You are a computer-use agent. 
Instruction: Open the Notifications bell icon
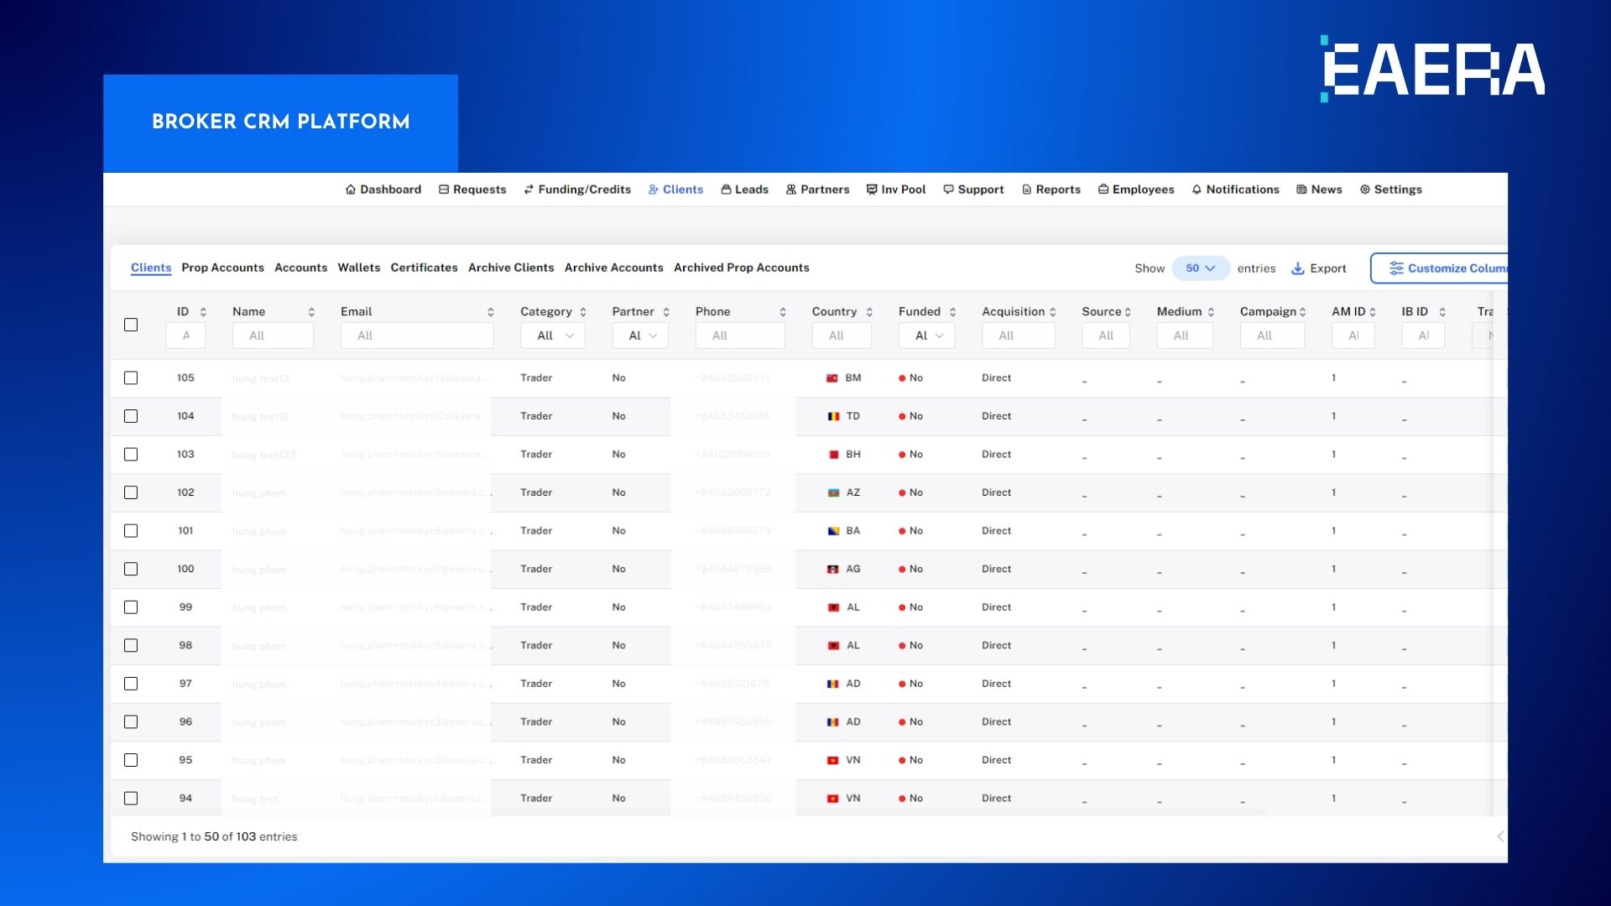[1197, 190]
